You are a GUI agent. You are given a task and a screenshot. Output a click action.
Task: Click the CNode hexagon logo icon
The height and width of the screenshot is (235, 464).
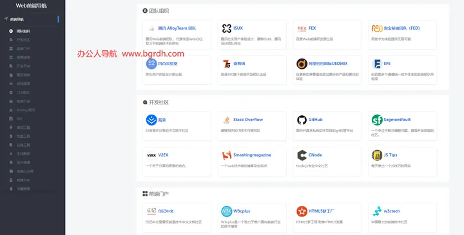click(302, 155)
